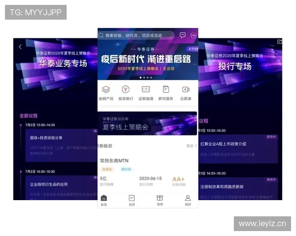
Task: Tap the 全部议程 heading
Action: point(29,116)
